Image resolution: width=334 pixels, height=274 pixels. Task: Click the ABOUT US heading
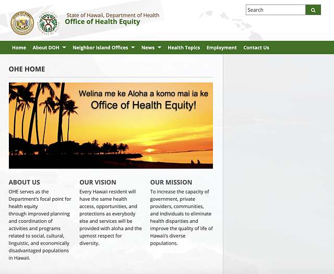[x=25, y=182]
